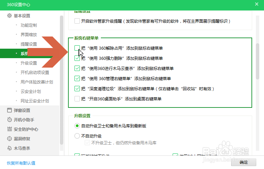Select 自动升级卫士和备用木马库到最新版 radio
The width and height of the screenshot is (264, 169).
77,126
